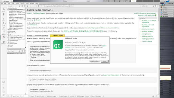Expand the QDoc Manual tree node
Image resolution: width=174 pixels, height=98 pixels.
pyautogui.click(x=7, y=31)
